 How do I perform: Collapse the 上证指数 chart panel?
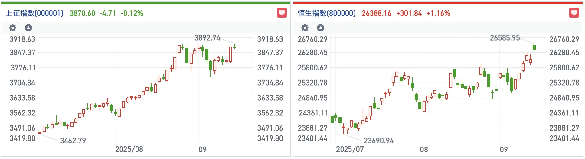28,28
